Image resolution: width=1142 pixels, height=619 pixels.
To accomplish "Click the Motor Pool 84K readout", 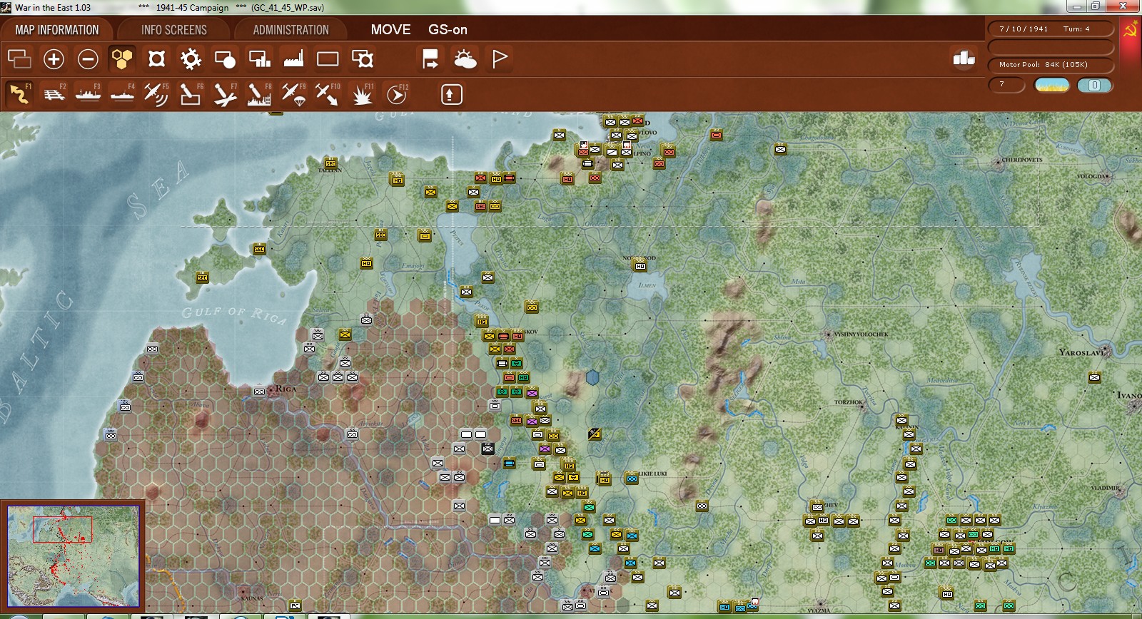I will [x=1051, y=65].
